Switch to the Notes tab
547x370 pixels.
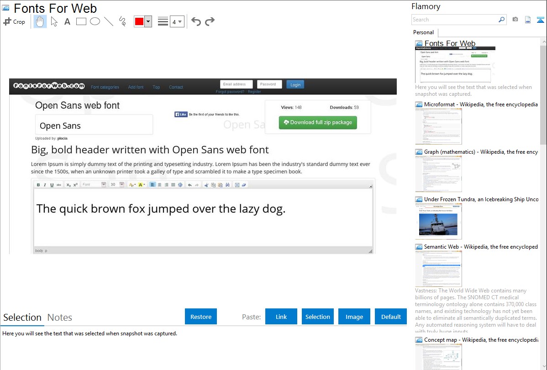pos(60,318)
